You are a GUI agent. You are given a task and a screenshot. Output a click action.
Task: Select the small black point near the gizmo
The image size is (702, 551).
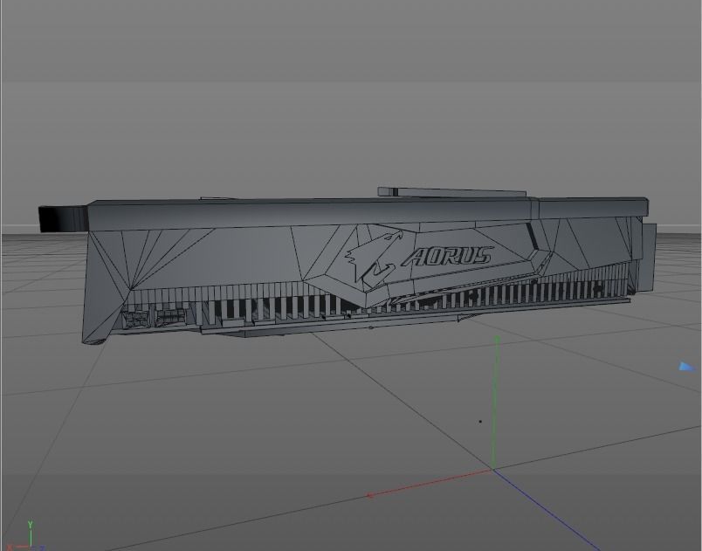480,421
